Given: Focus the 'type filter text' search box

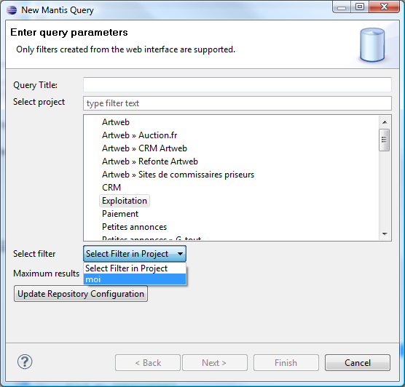Looking at the screenshot, I should click(x=237, y=103).
